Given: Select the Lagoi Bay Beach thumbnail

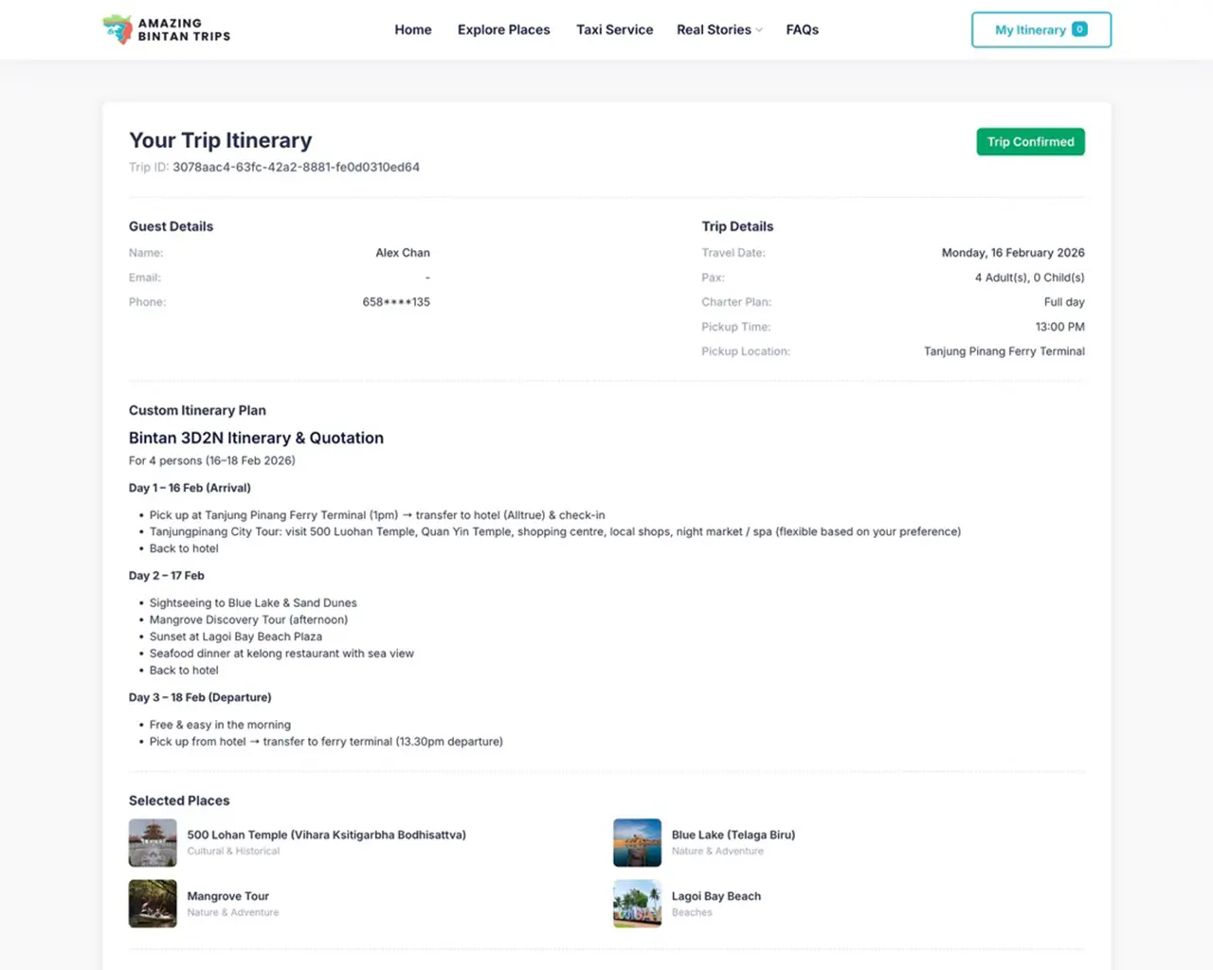Looking at the screenshot, I should [x=637, y=904].
